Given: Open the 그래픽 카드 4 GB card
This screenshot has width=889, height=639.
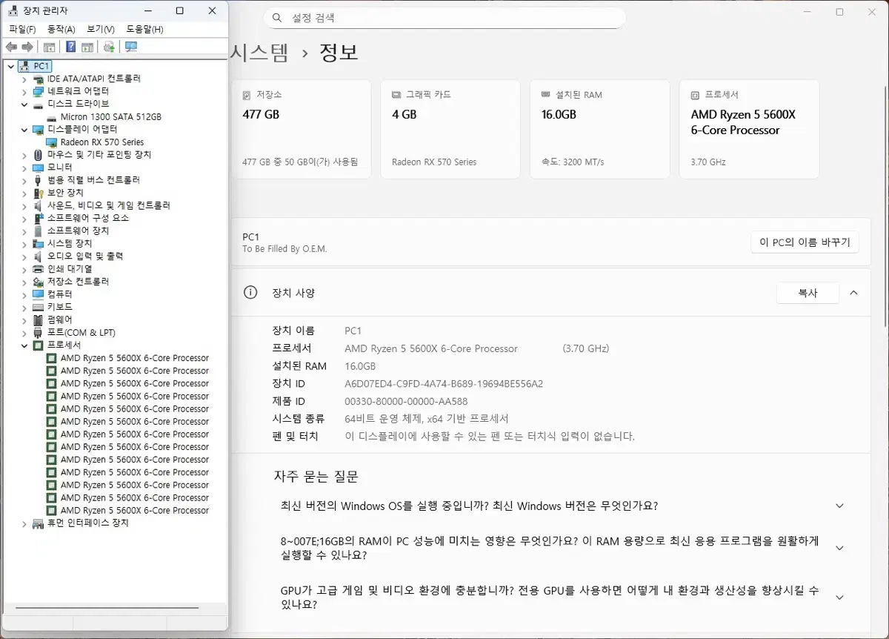Looking at the screenshot, I should (x=450, y=129).
